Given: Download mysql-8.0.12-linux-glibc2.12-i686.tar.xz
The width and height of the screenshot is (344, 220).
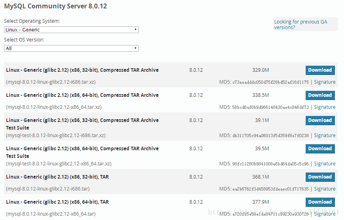Looking at the screenshot, I should tap(320, 70).
